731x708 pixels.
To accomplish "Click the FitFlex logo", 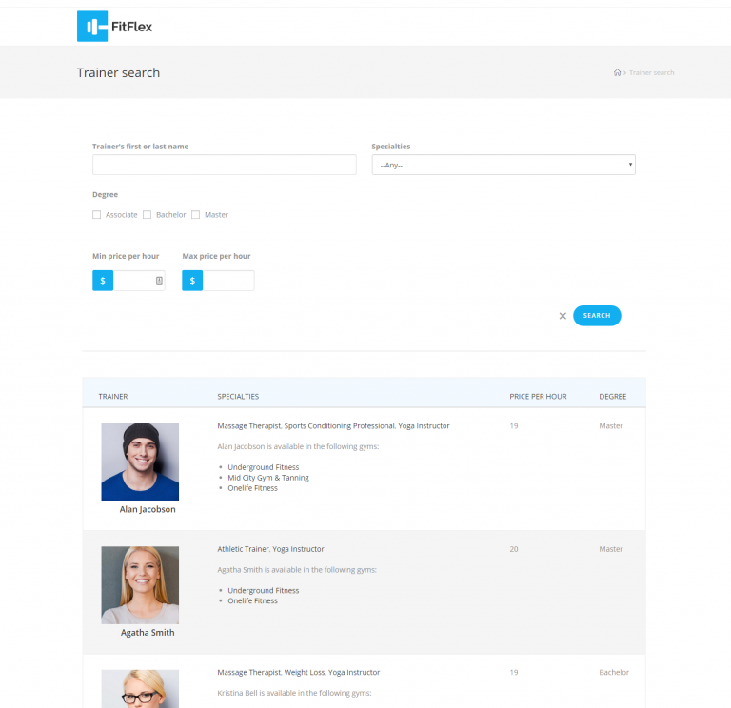I will pos(114,27).
